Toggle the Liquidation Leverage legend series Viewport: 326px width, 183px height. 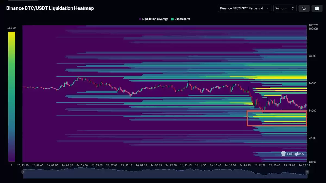(x=153, y=19)
